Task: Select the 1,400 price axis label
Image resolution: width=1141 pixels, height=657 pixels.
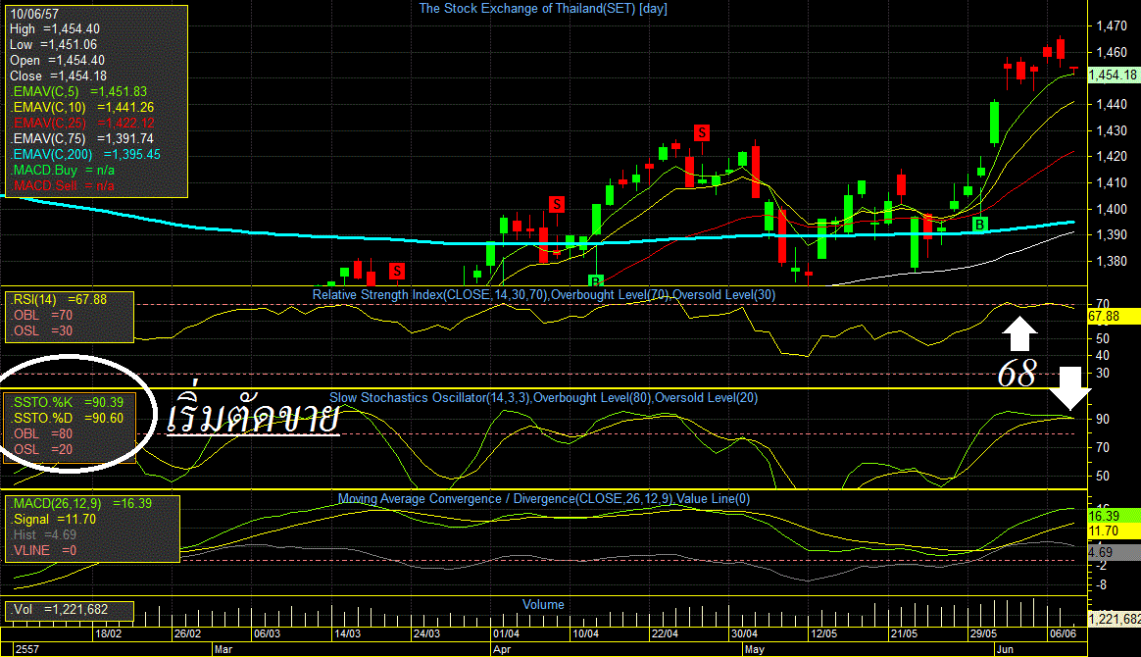Action: coord(1112,210)
